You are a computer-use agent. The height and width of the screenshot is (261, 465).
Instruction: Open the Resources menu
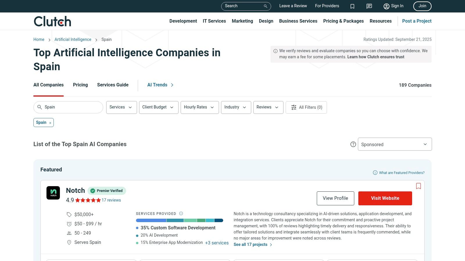click(380, 21)
